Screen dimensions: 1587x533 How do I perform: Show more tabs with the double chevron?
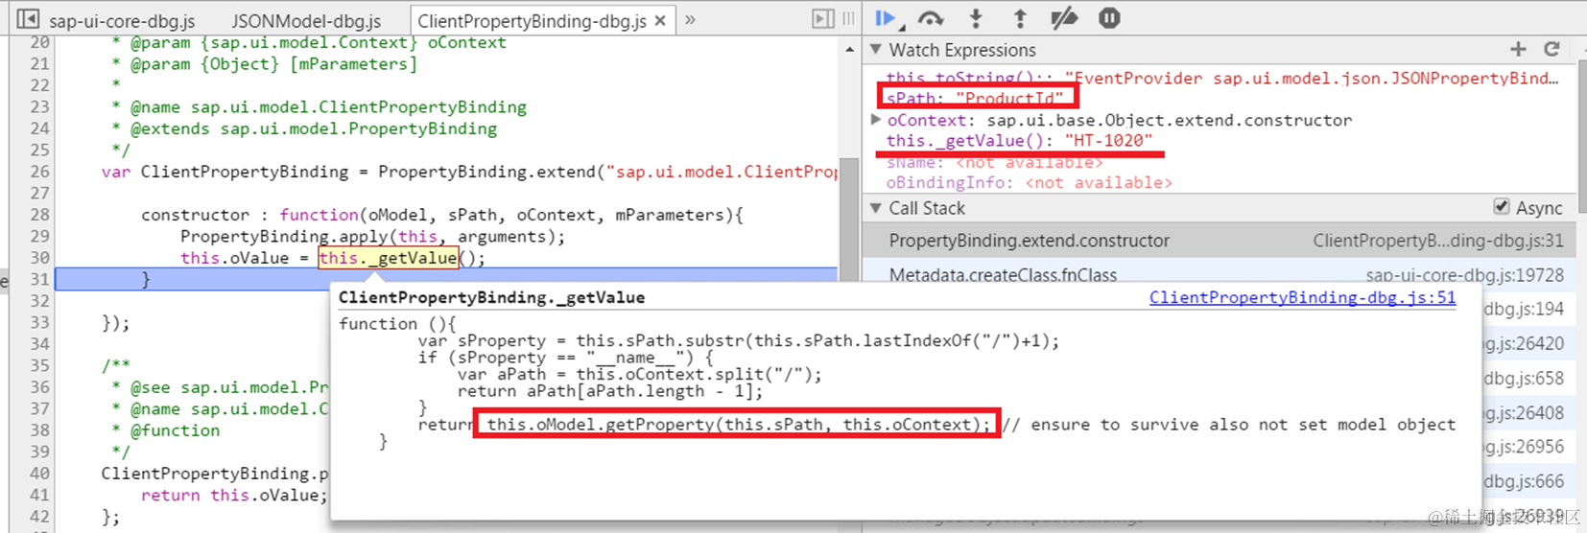coord(690,19)
